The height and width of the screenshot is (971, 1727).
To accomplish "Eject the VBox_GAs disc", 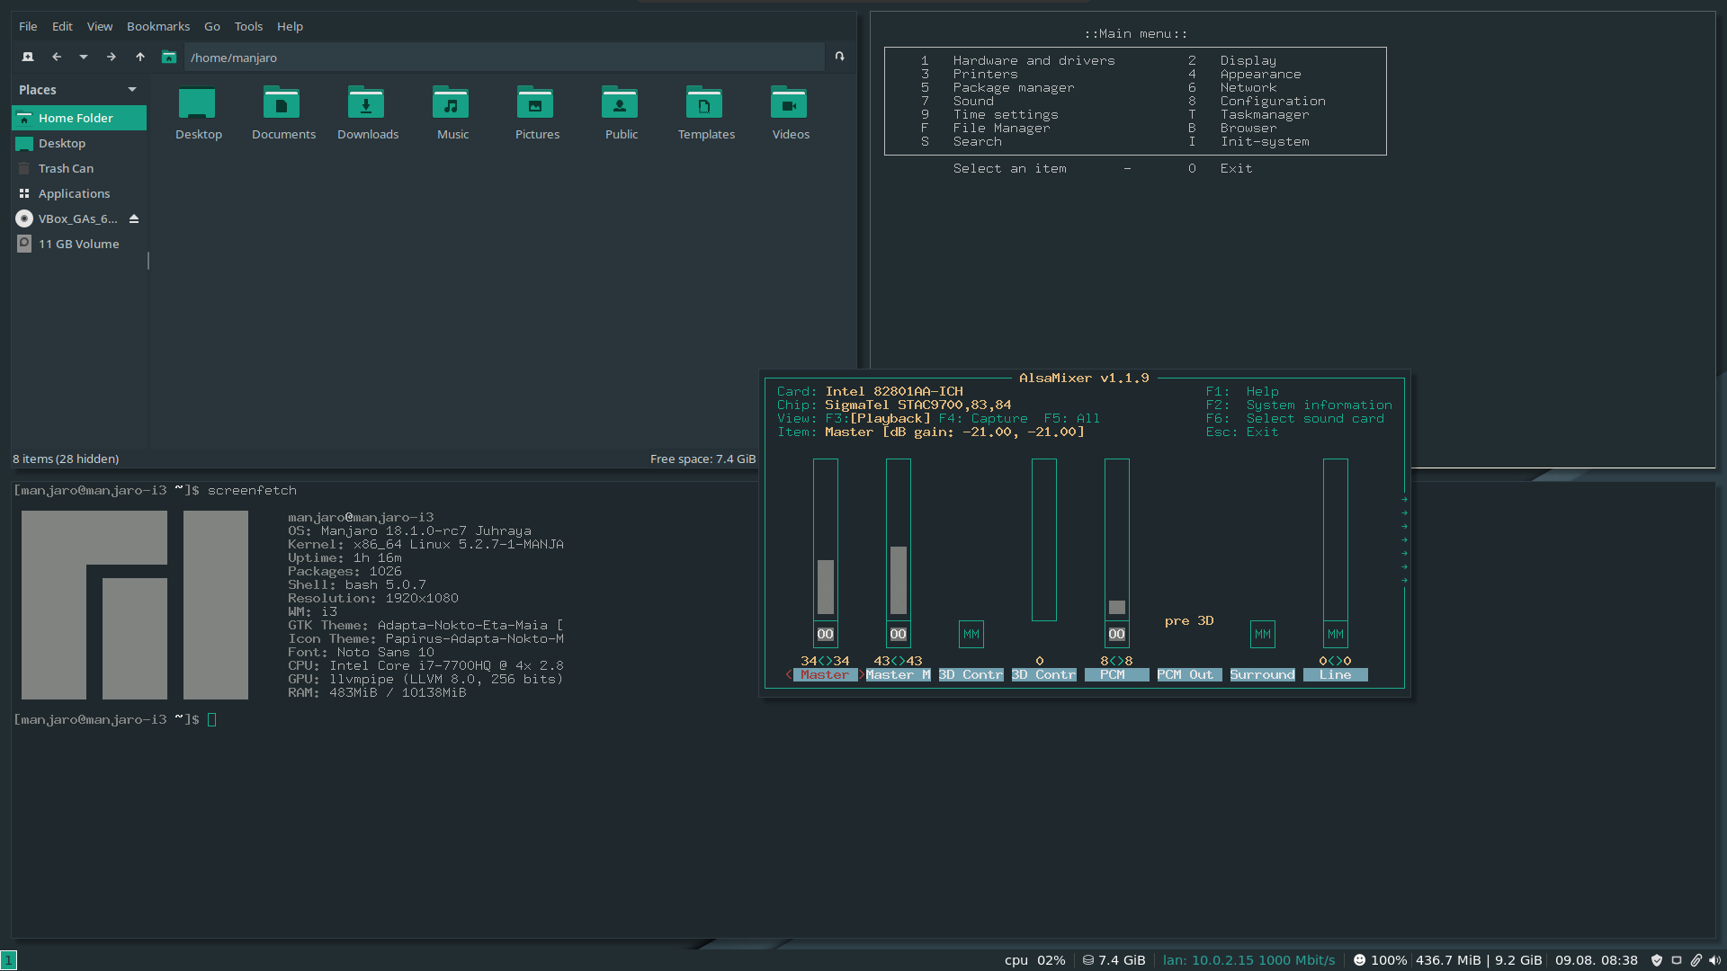I will click(x=134, y=218).
